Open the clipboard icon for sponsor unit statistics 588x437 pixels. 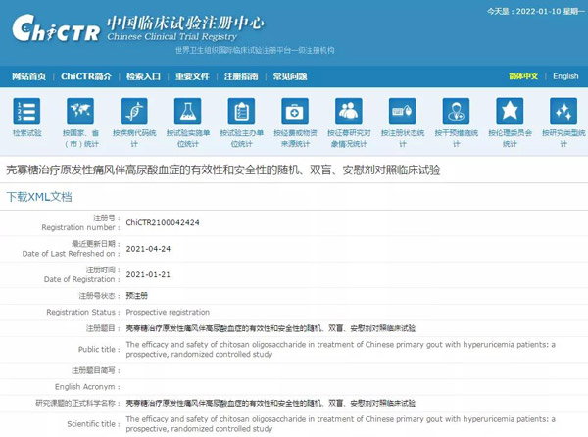tap(241, 111)
